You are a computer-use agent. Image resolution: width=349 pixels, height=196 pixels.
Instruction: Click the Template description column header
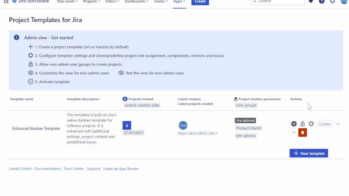[83, 99]
